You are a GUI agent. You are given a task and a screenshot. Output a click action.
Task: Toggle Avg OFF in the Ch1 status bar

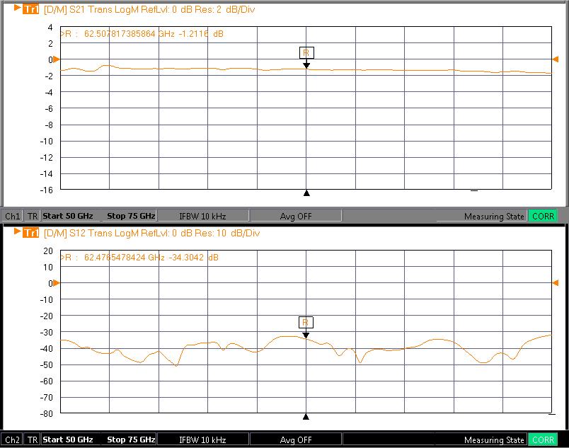click(x=295, y=216)
